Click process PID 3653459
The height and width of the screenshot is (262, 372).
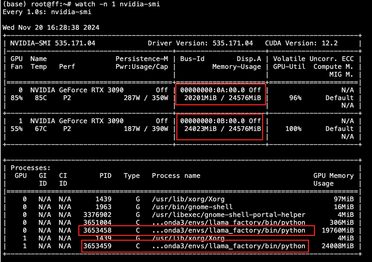pos(97,246)
